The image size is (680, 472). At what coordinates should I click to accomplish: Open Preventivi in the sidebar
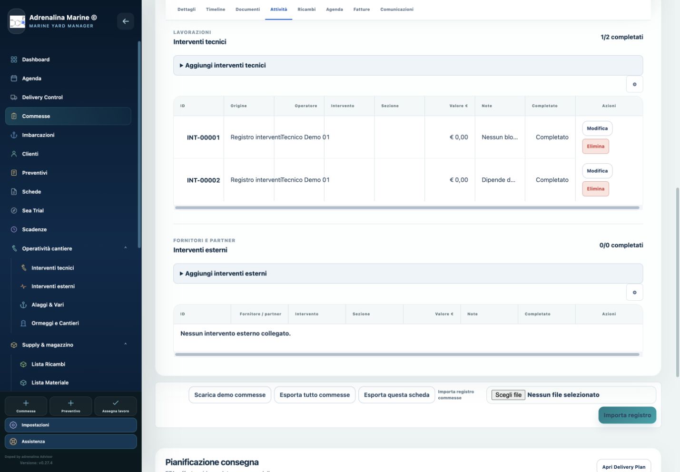[68, 173]
